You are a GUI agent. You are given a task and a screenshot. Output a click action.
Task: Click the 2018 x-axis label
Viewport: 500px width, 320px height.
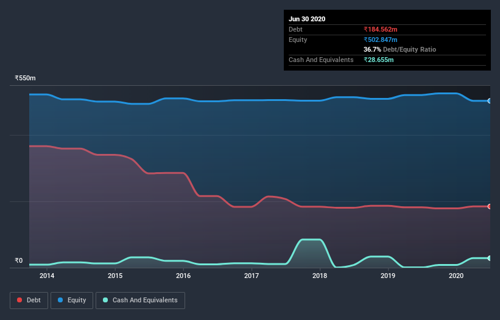tap(320, 276)
